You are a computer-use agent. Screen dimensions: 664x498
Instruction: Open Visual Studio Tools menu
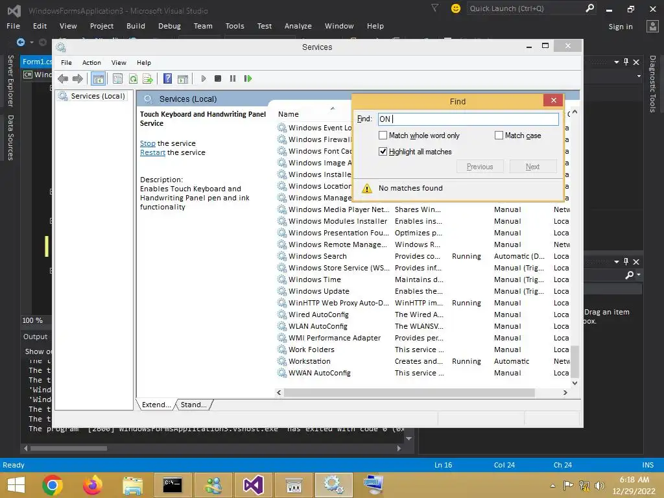(x=235, y=26)
